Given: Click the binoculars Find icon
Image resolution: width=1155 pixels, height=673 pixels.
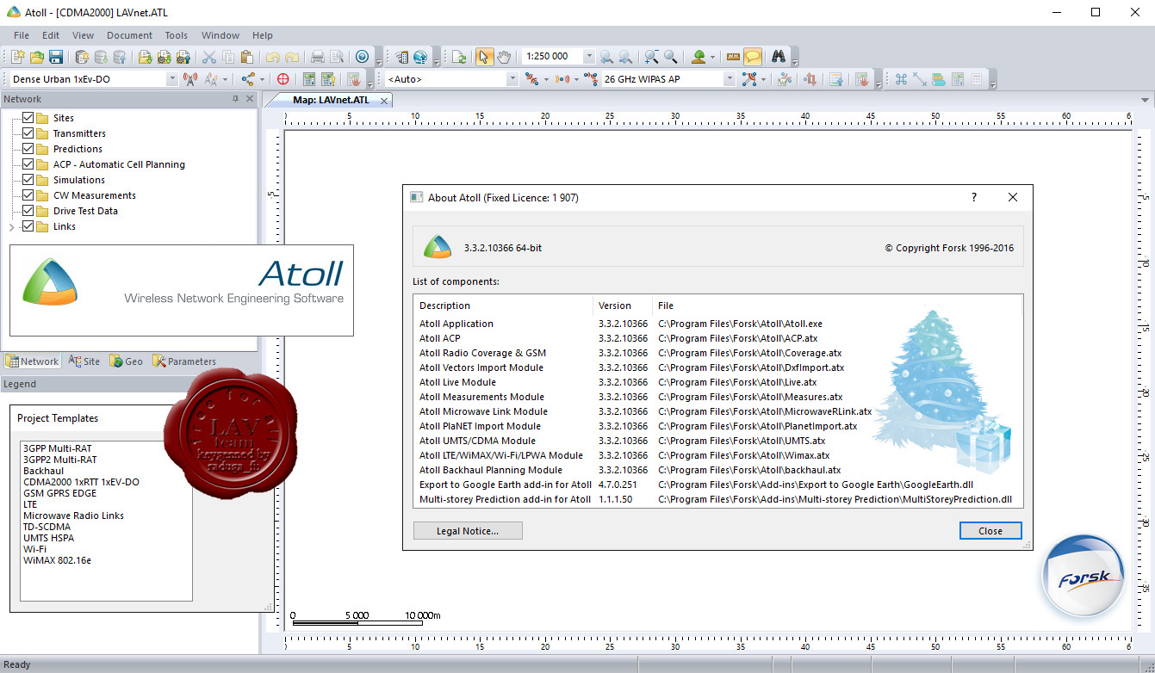Looking at the screenshot, I should pyautogui.click(x=778, y=57).
